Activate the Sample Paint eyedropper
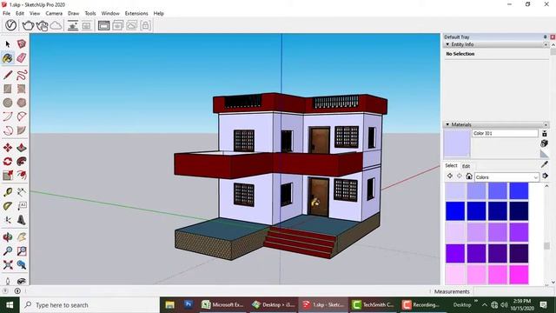The width and height of the screenshot is (556, 313). click(545, 164)
